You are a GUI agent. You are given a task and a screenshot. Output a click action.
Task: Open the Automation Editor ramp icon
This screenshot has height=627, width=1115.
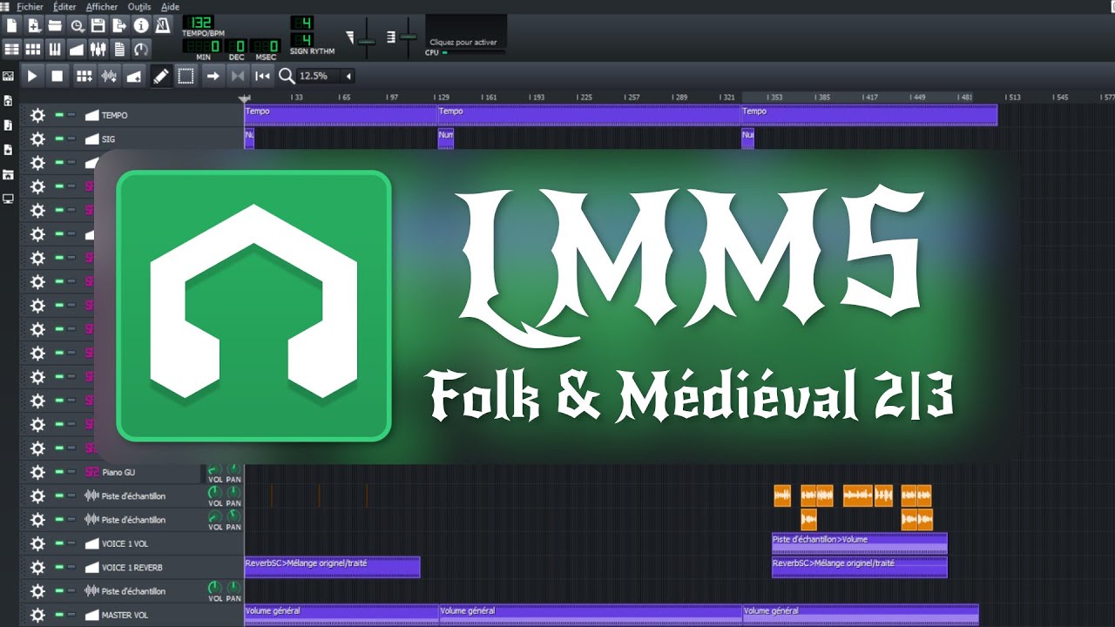pos(77,49)
